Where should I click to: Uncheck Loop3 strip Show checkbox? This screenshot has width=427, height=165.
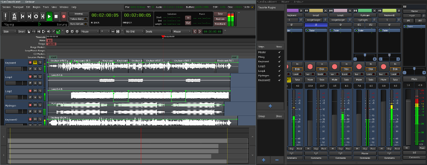279,66
